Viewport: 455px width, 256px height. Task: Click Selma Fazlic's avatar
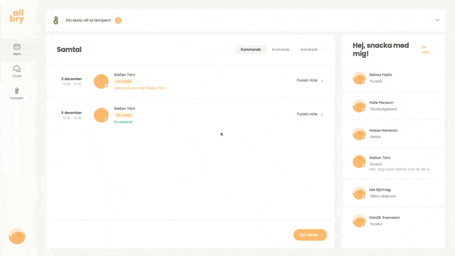pyautogui.click(x=359, y=78)
